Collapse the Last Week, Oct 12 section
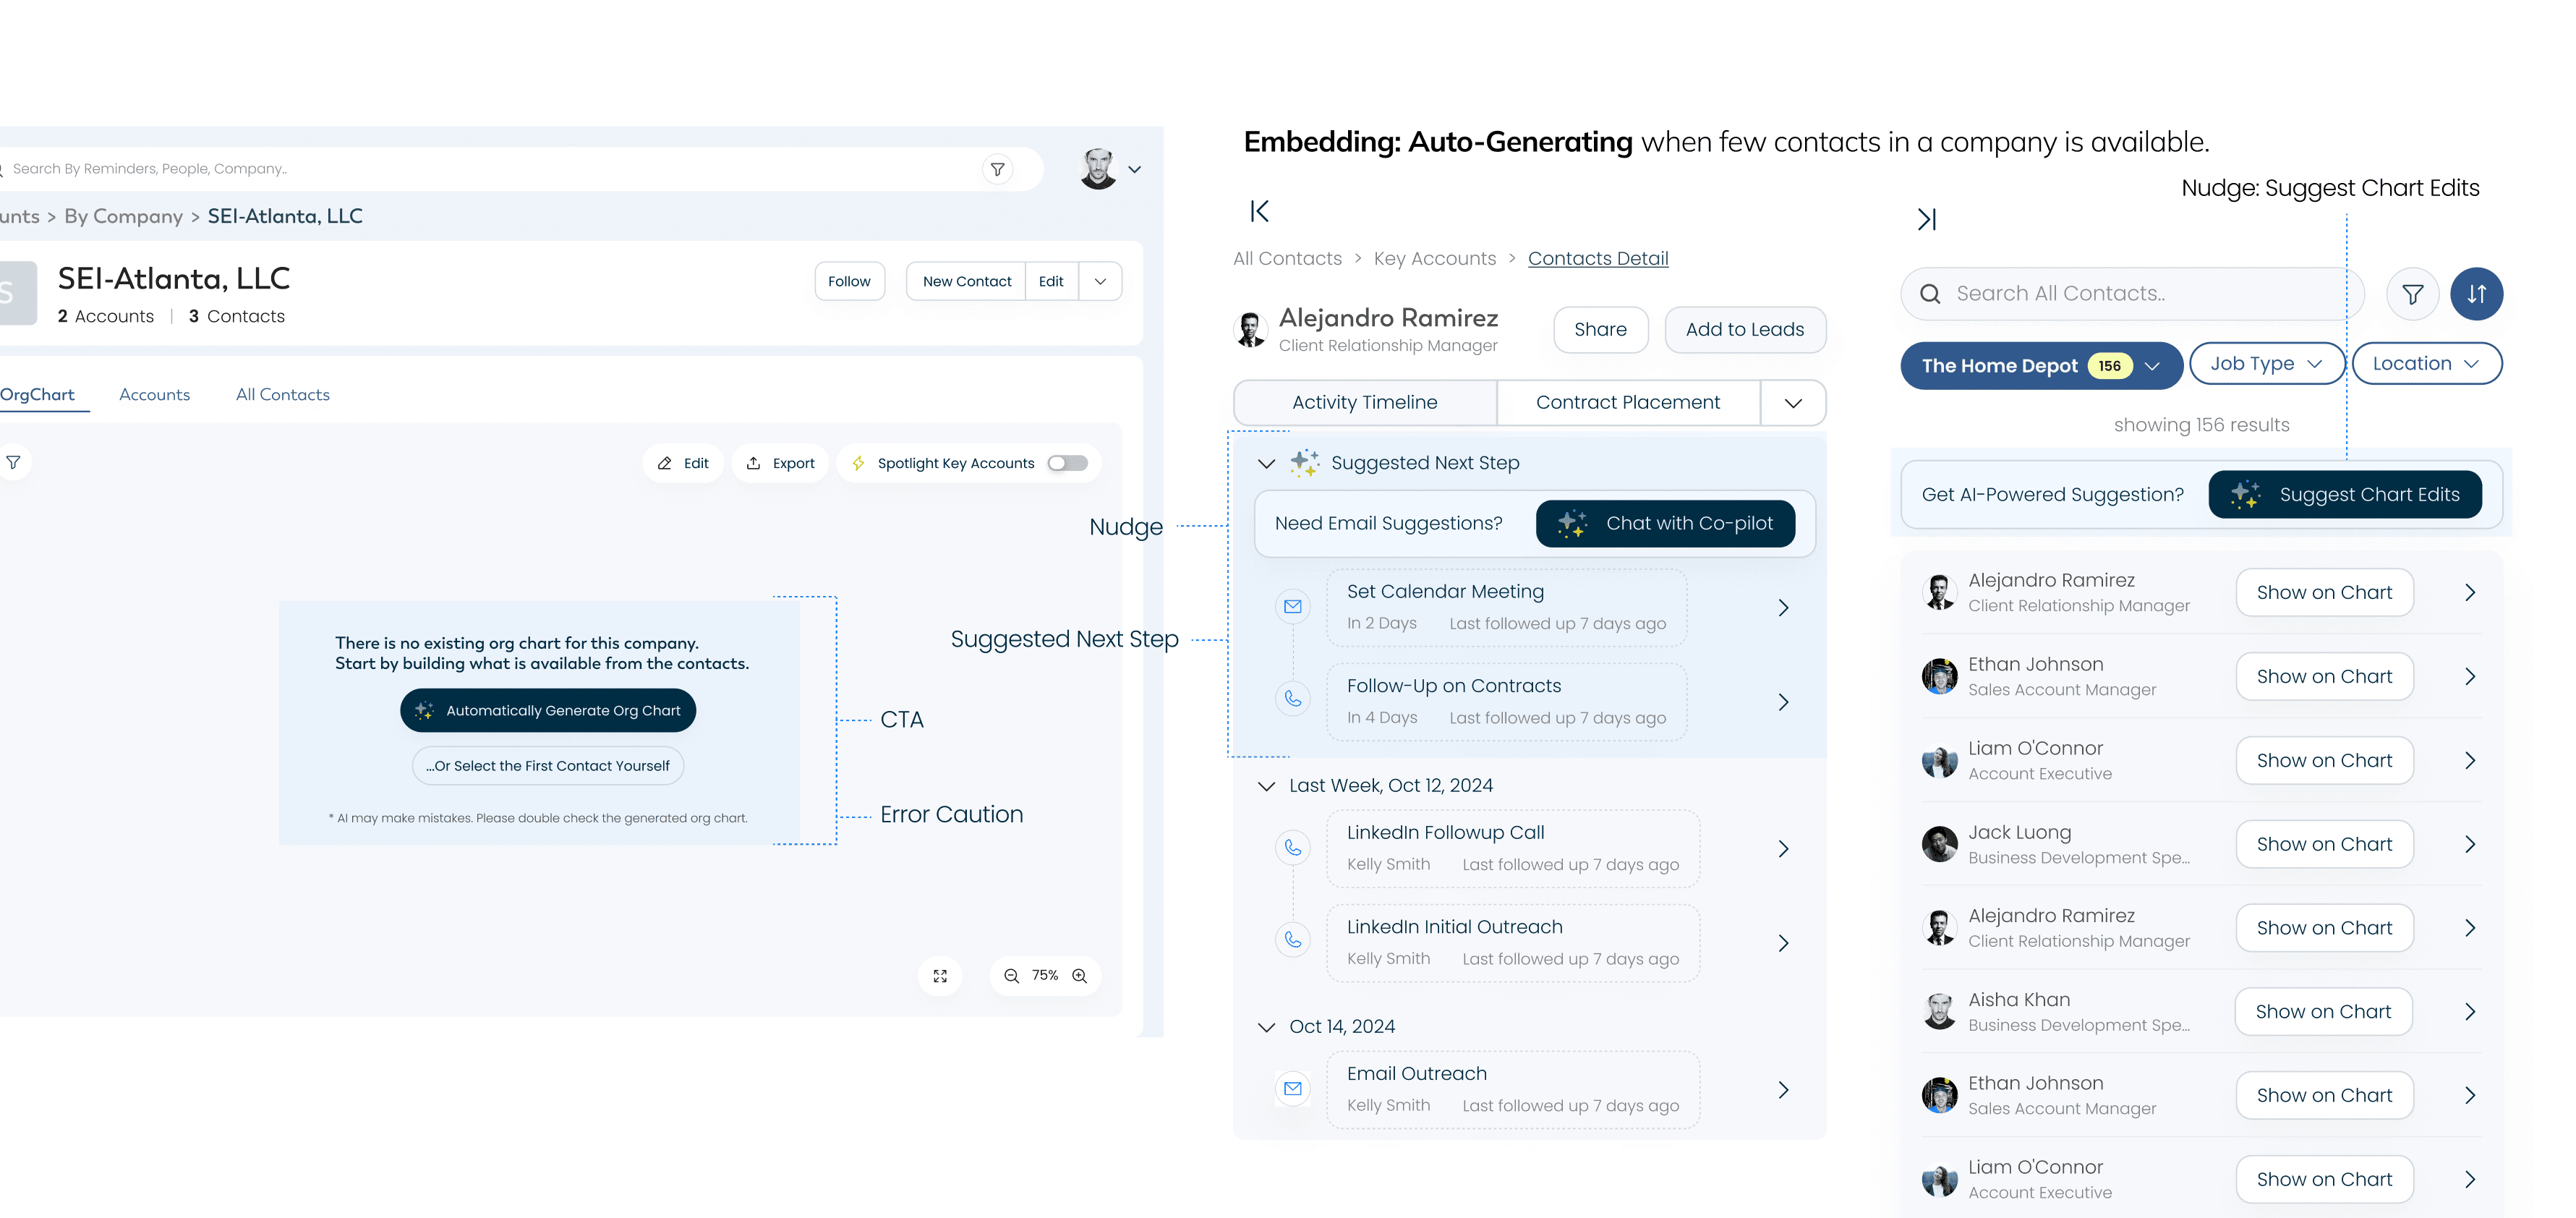 click(x=1266, y=786)
